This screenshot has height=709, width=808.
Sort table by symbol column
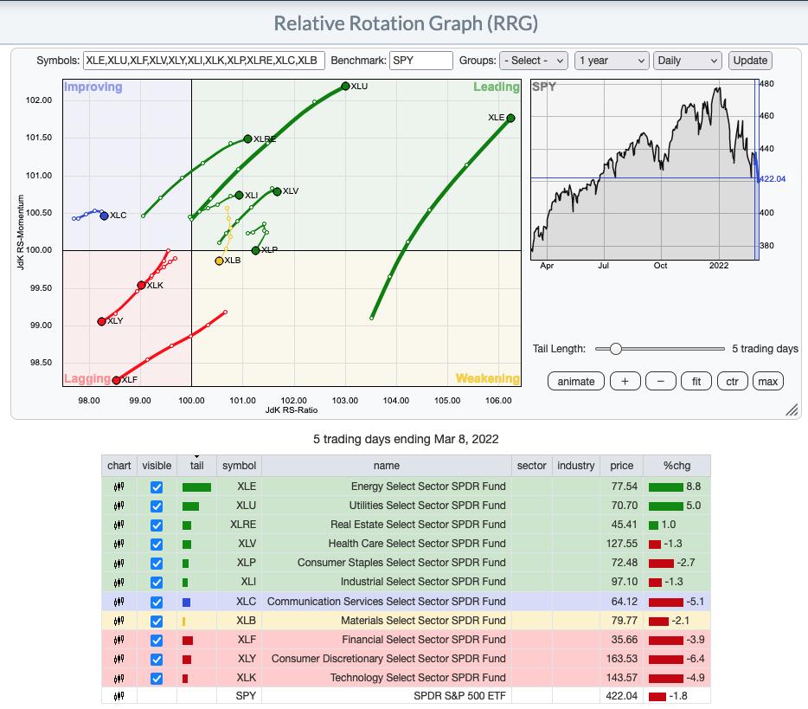point(239,465)
